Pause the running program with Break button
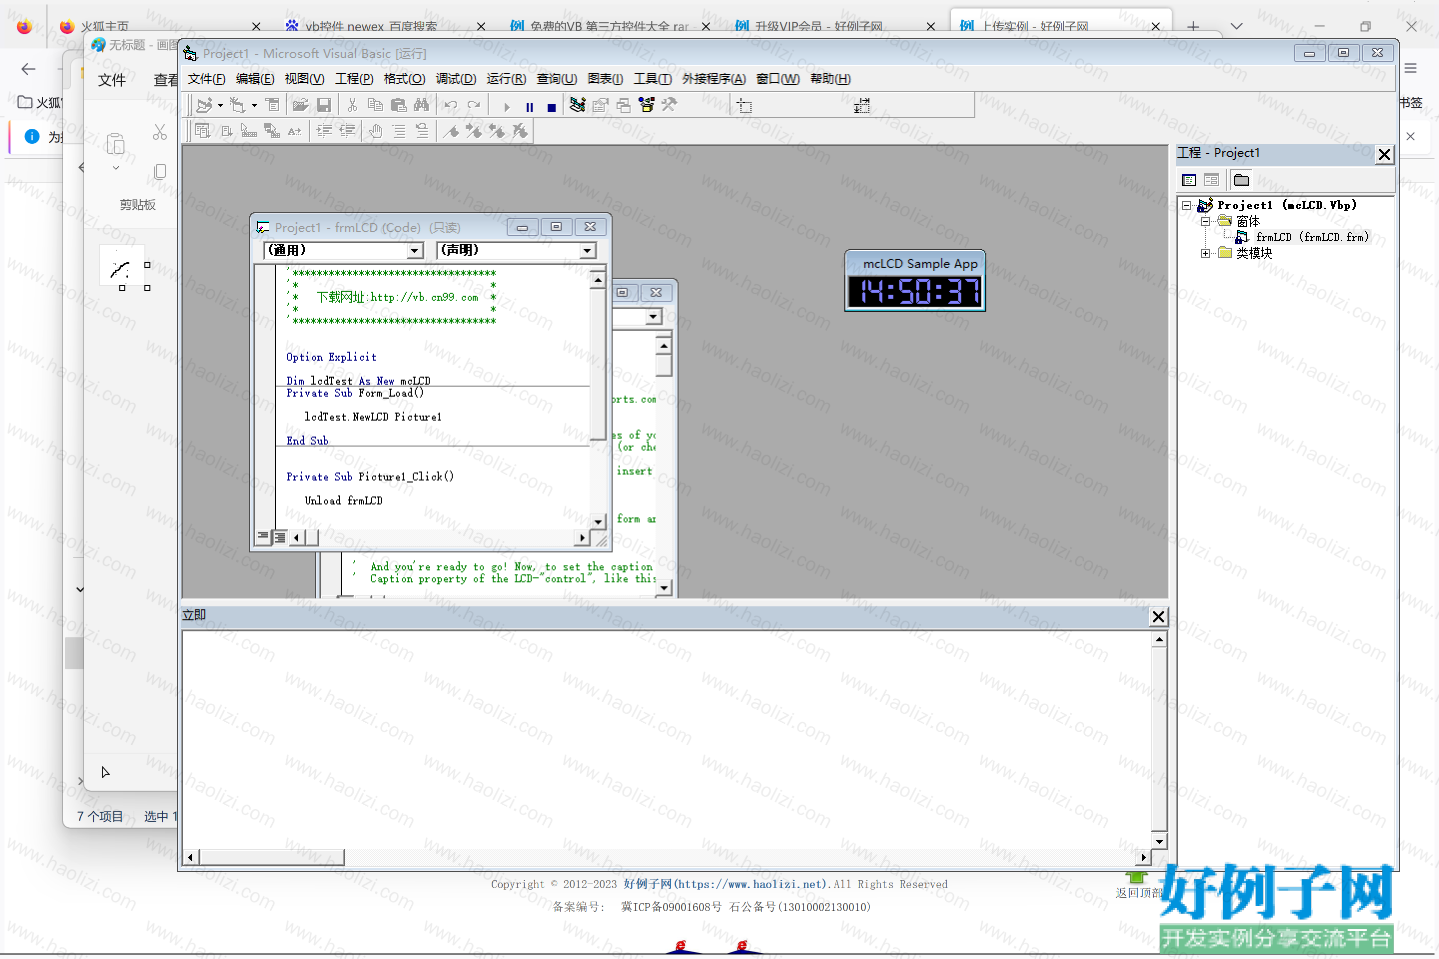This screenshot has width=1439, height=959. coord(529,107)
